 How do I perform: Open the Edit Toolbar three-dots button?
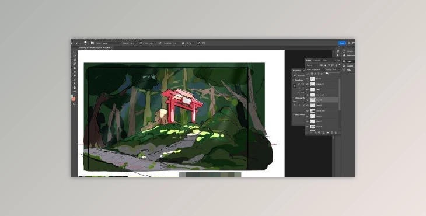click(x=75, y=91)
